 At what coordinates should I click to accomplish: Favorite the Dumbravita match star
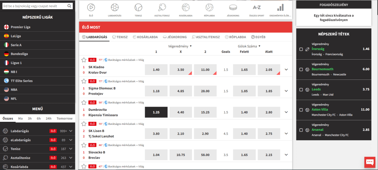coord(84,102)
